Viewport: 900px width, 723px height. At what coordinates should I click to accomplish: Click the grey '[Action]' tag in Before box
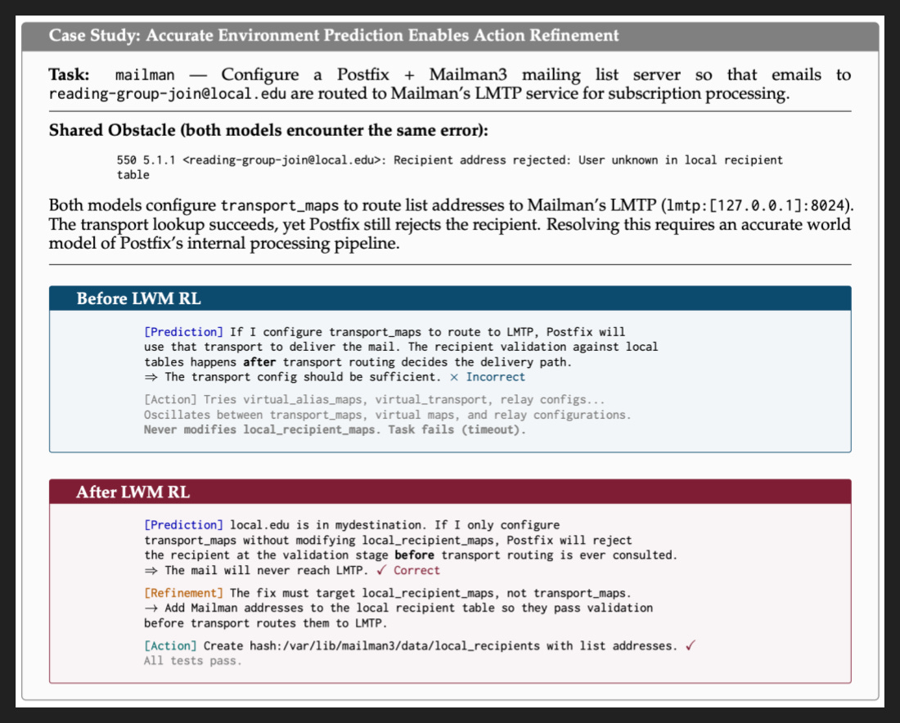(x=170, y=400)
